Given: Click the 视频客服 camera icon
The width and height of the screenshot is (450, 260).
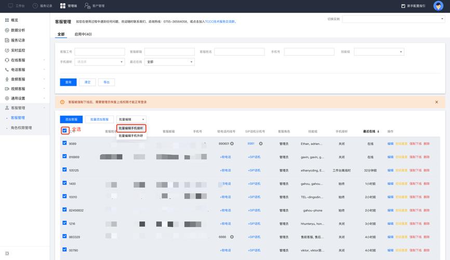Looking at the screenshot, I should pyautogui.click(x=7, y=89).
